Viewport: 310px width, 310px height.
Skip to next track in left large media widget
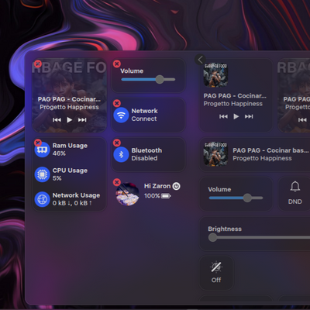click(82, 120)
